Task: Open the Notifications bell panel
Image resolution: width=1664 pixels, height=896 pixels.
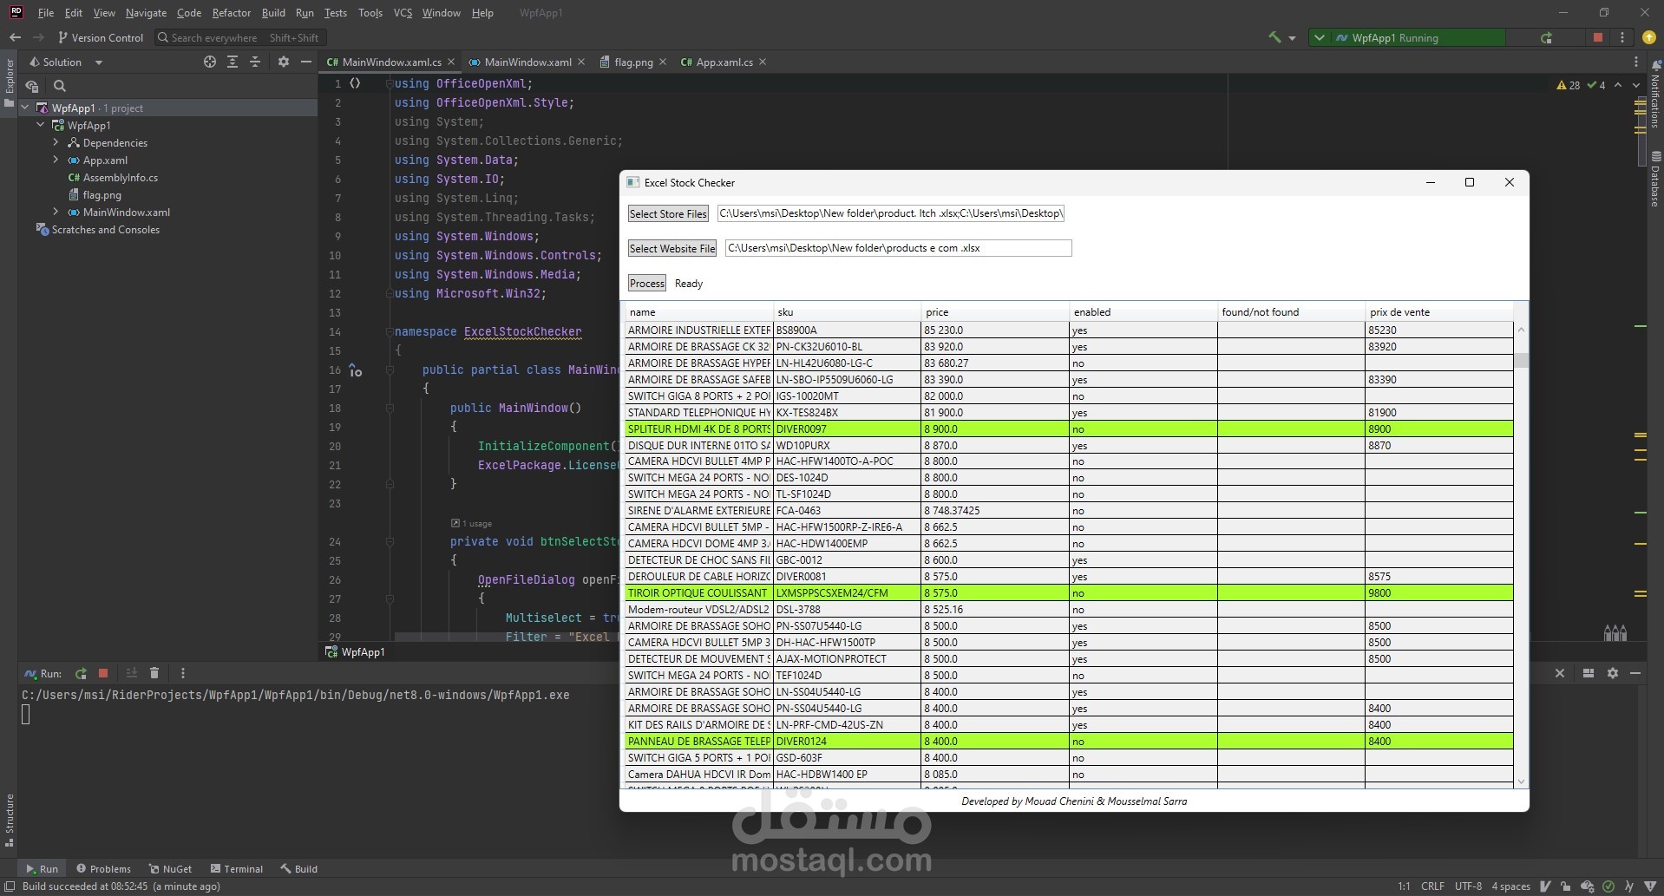Action: 1655,66
